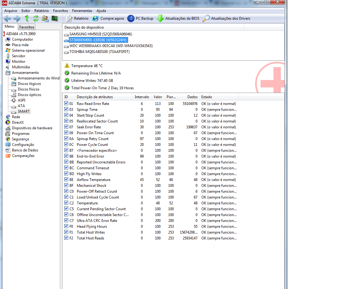Click the Programas icon
This screenshot has height=289, width=354.
pyautogui.click(x=8, y=133)
